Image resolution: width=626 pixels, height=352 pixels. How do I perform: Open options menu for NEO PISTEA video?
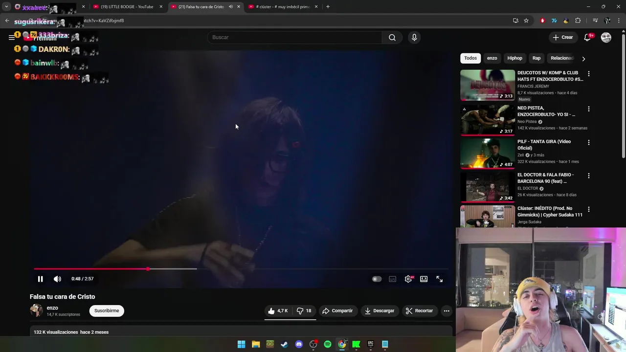tap(588, 109)
